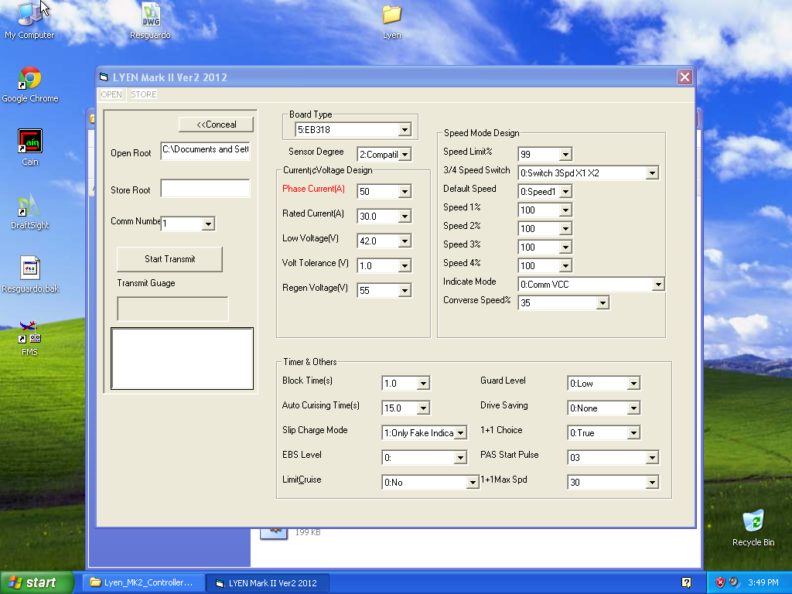Open the Lyen folder on desktop
The height and width of the screenshot is (594, 792).
tap(391, 20)
